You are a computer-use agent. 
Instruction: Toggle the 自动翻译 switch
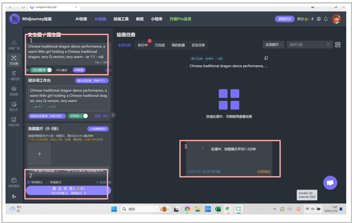pos(49,70)
